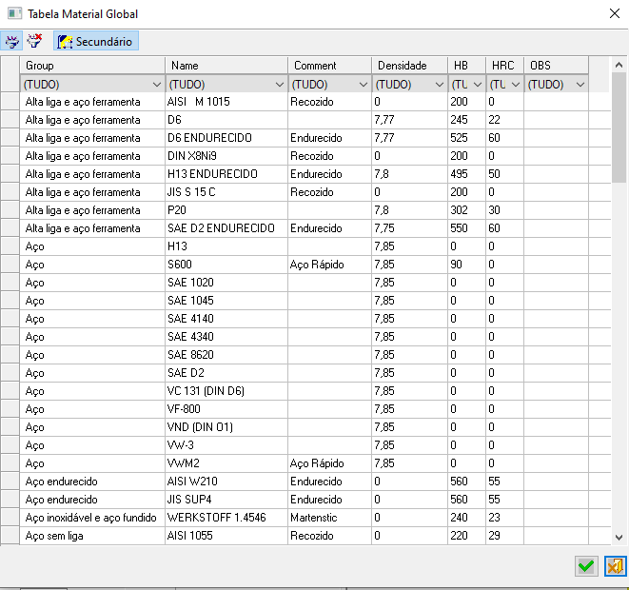Select the H13 ENDURECIDO cell
Image resolution: width=629 pixels, height=590 pixels.
(x=226, y=174)
